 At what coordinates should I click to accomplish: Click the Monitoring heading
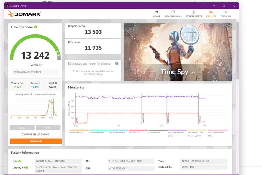(x=76, y=87)
